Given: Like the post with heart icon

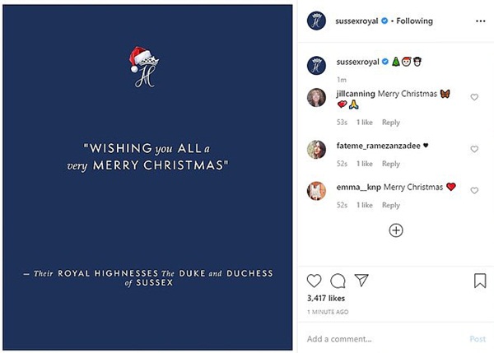Looking at the screenshot, I should tap(315, 281).
